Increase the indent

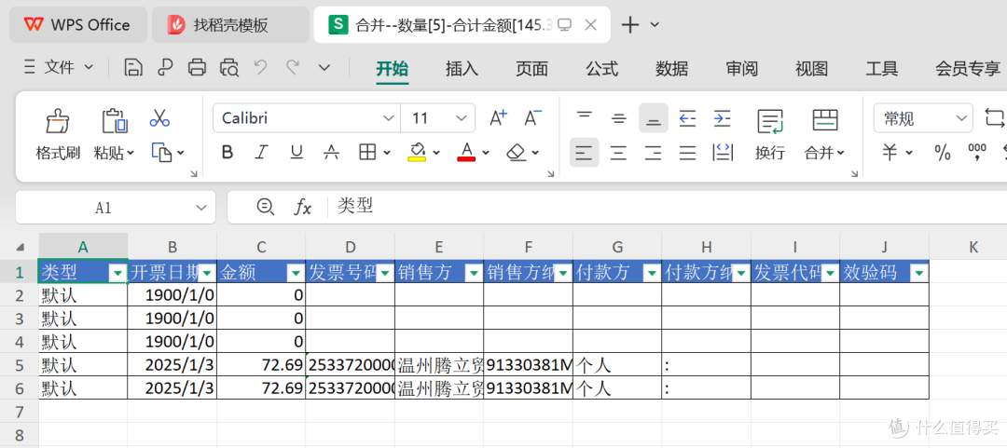(x=723, y=118)
